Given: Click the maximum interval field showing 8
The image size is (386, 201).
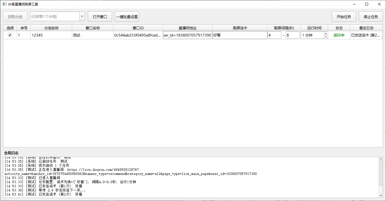Looking at the screenshot, I should pyautogui.click(x=292, y=35).
